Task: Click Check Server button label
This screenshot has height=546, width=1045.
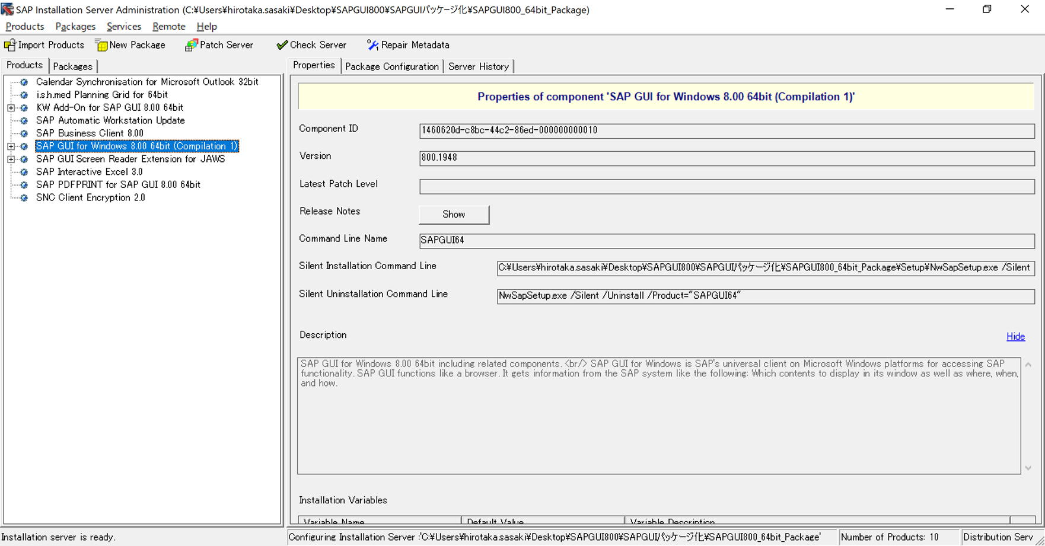Action: [318, 45]
